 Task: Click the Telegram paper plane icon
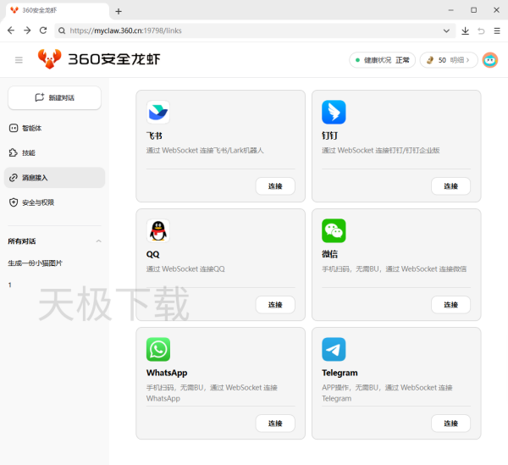(x=334, y=349)
